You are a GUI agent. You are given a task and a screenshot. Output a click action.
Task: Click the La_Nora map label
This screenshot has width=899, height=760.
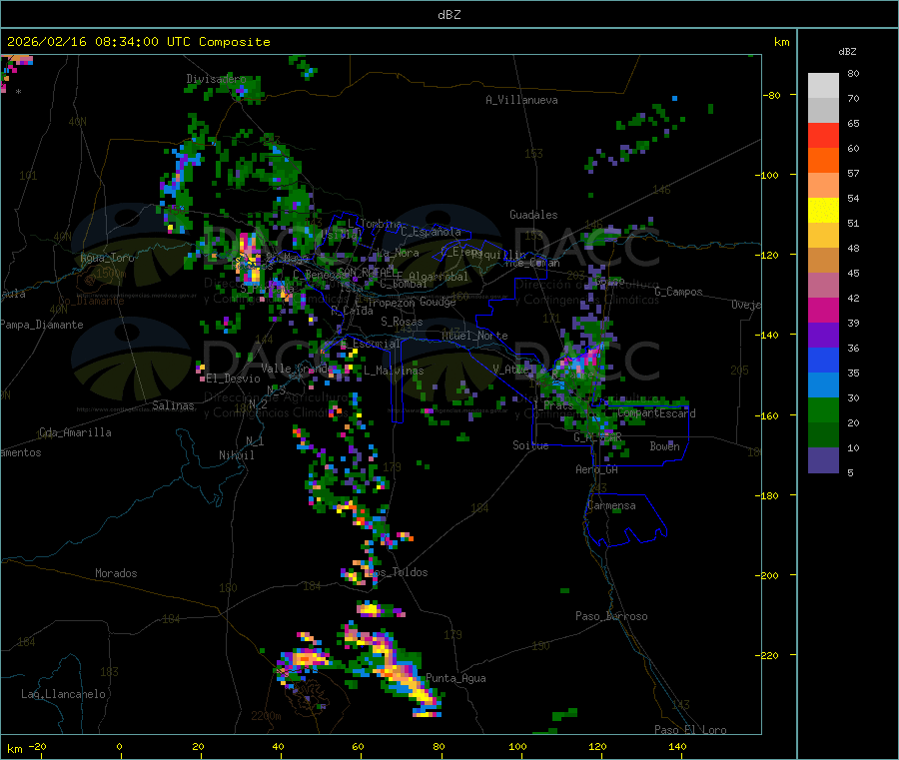[398, 253]
